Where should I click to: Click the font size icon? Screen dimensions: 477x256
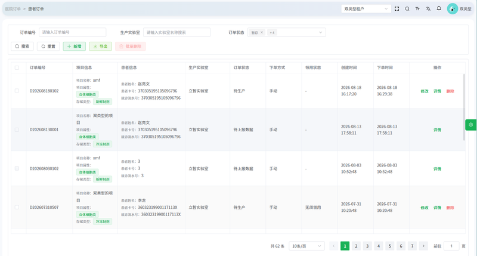click(417, 9)
